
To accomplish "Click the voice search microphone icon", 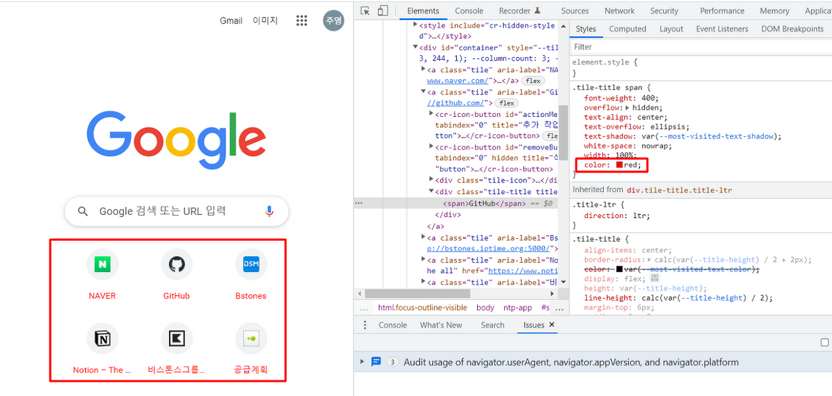I will point(269,211).
